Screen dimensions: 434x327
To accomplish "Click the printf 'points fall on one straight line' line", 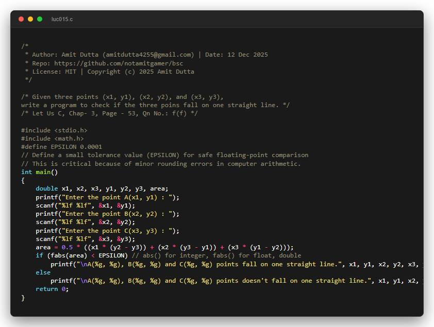I will click(237, 264).
